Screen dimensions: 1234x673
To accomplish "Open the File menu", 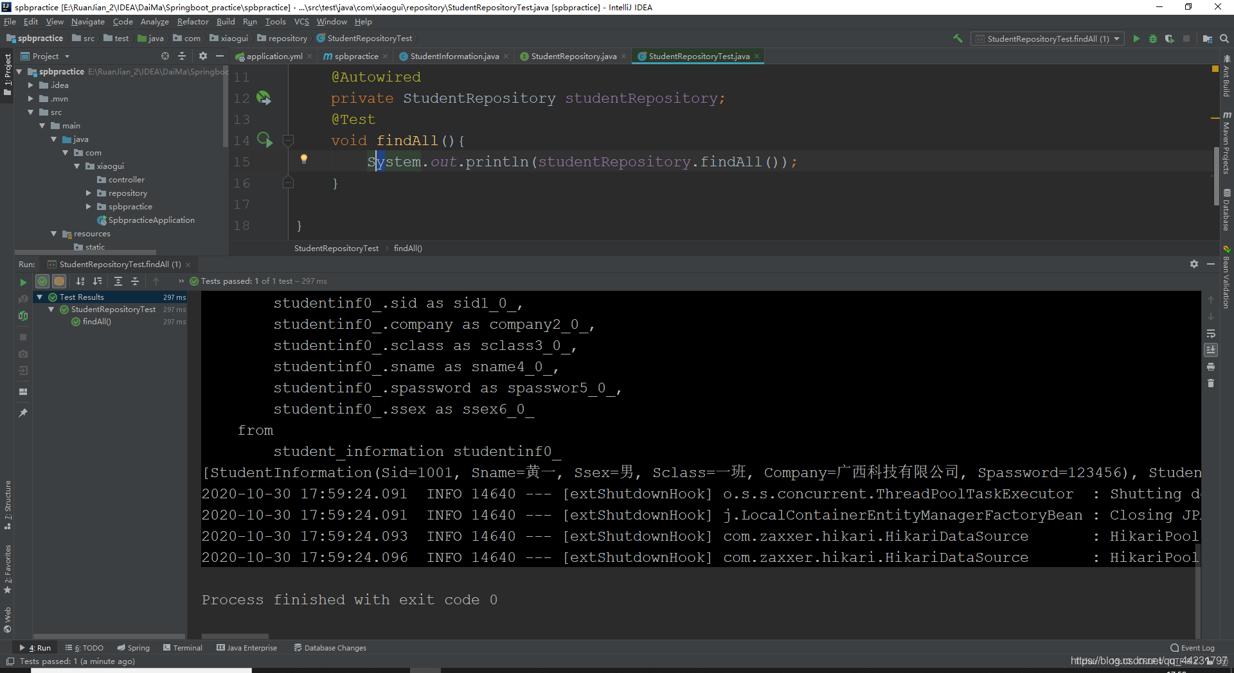I will point(10,22).
